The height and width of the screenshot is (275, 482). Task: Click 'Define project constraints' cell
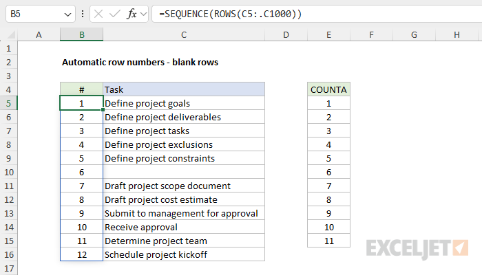[x=184, y=158]
